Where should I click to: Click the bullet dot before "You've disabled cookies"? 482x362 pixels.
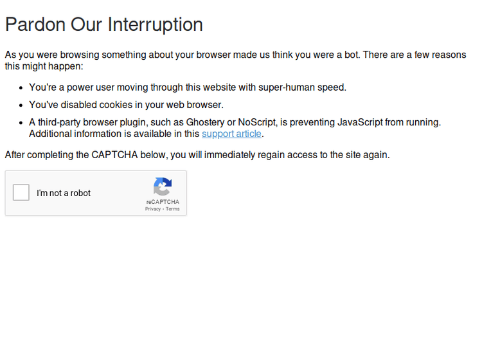point(21,105)
